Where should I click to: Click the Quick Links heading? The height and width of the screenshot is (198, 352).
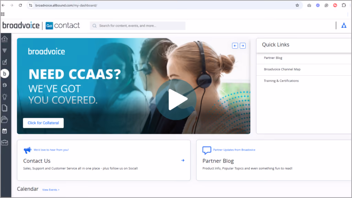point(276,45)
